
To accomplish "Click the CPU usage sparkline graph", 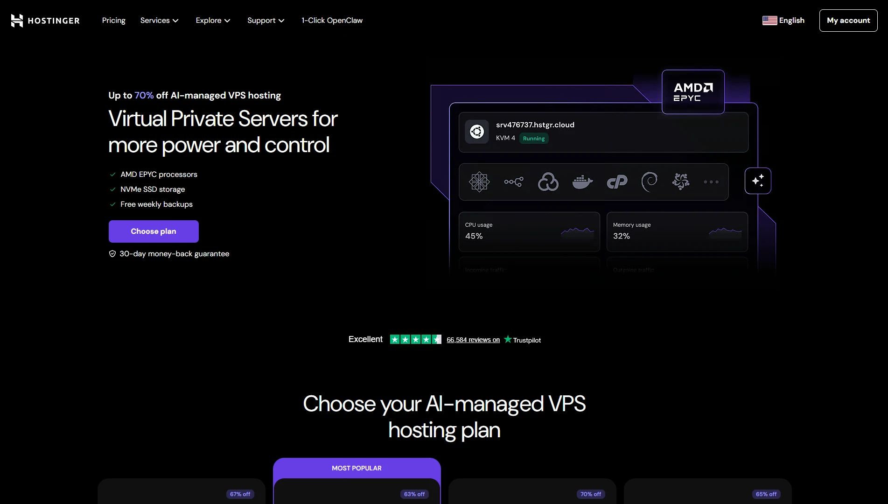I will 577,231.
